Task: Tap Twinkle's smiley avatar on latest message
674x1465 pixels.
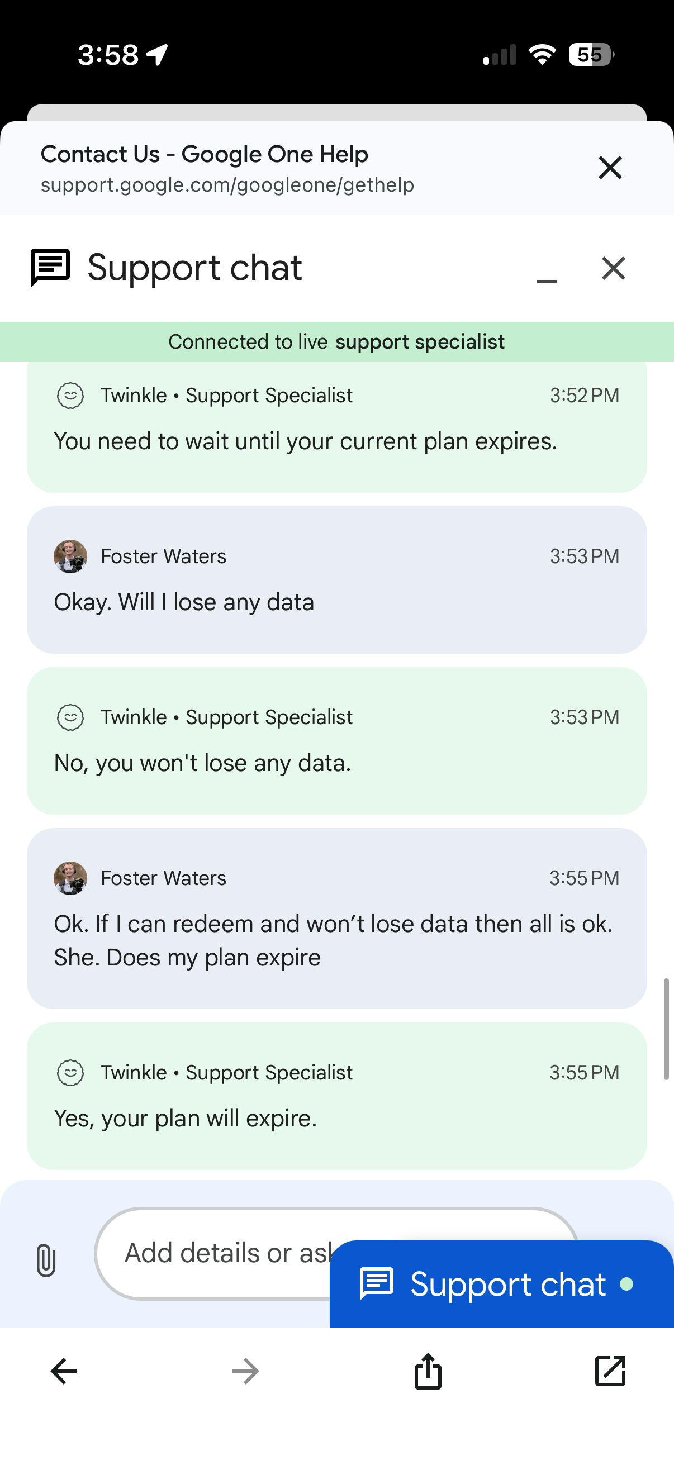Action: pyautogui.click(x=70, y=1073)
